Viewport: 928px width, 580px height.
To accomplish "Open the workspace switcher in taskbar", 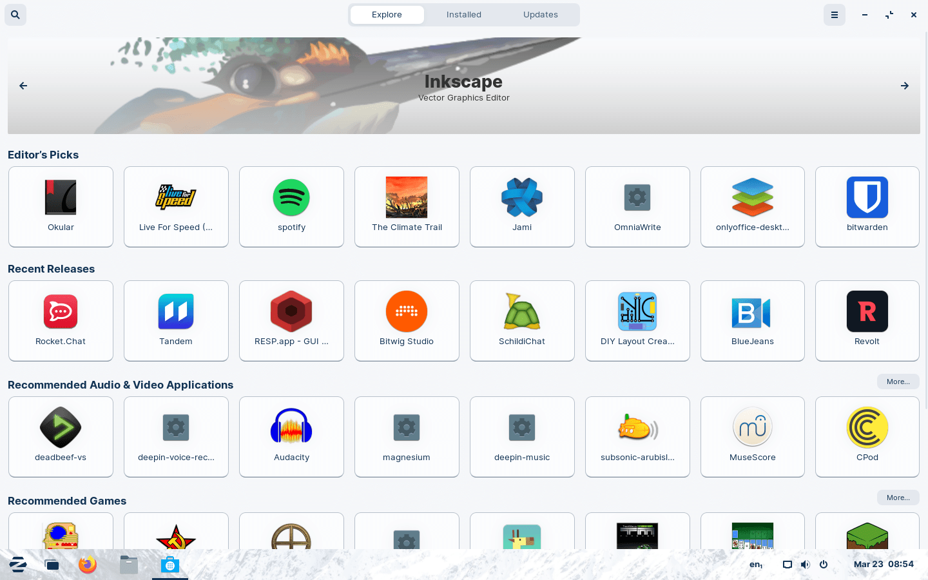I will 52,565.
